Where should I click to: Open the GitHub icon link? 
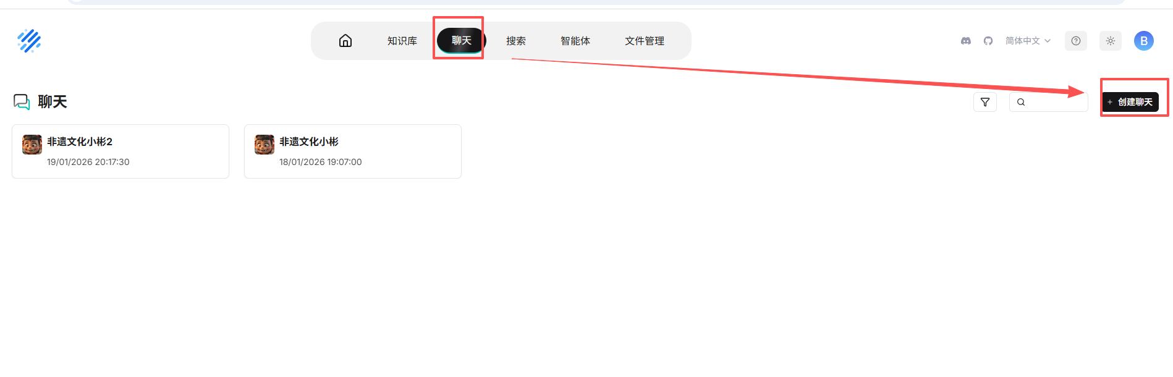[x=988, y=41]
